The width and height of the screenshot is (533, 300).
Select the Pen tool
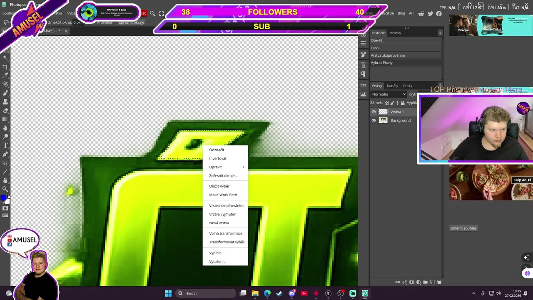[5, 154]
